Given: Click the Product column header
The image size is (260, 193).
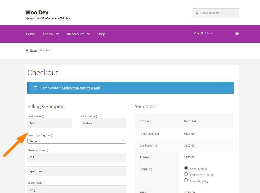Looking at the screenshot, I should pyautogui.click(x=145, y=121).
